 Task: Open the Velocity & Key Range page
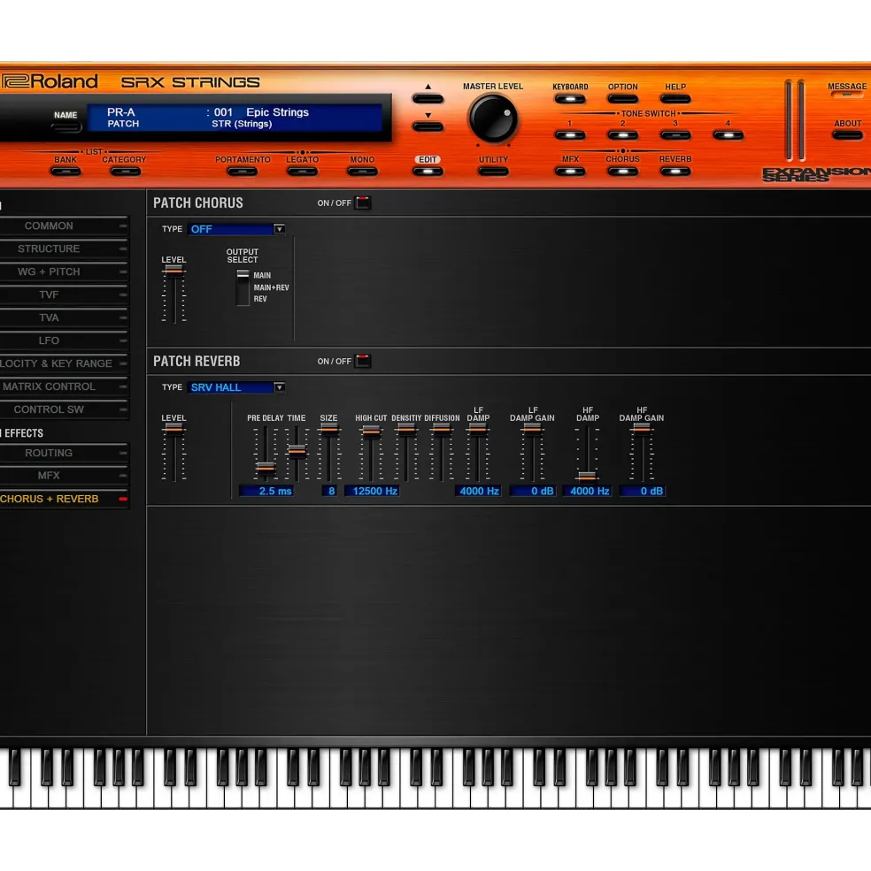[x=64, y=363]
